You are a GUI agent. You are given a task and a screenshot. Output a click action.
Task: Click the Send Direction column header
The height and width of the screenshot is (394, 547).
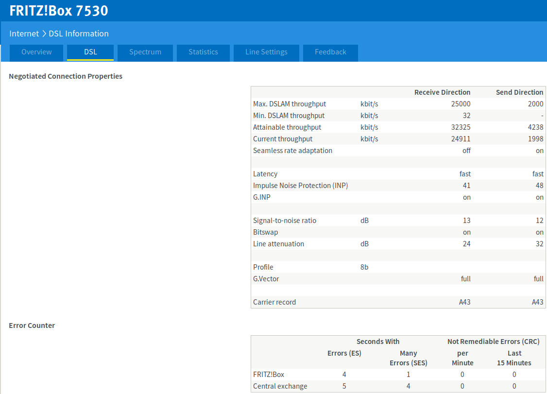point(519,92)
